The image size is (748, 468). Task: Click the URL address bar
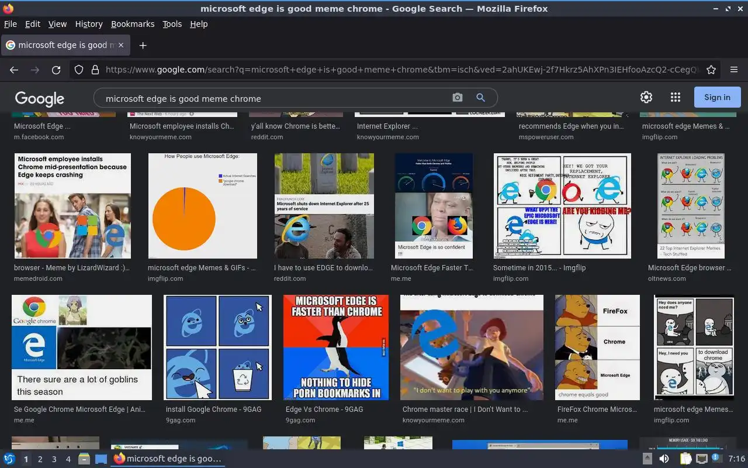click(402, 70)
